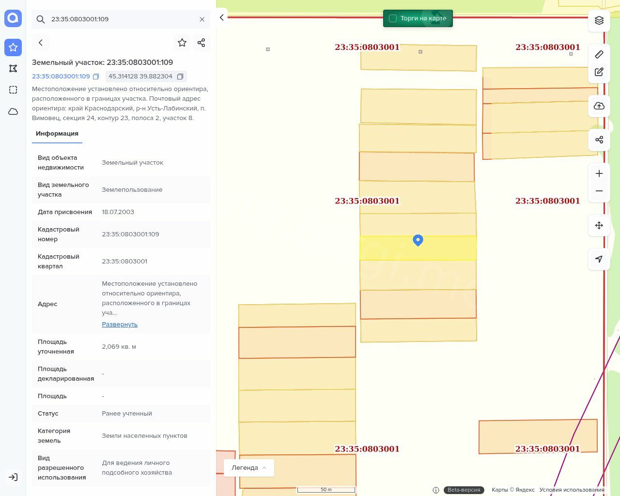The image size is (620, 496).
Task: Open favorites in the left sidebar
Action: pos(13,47)
